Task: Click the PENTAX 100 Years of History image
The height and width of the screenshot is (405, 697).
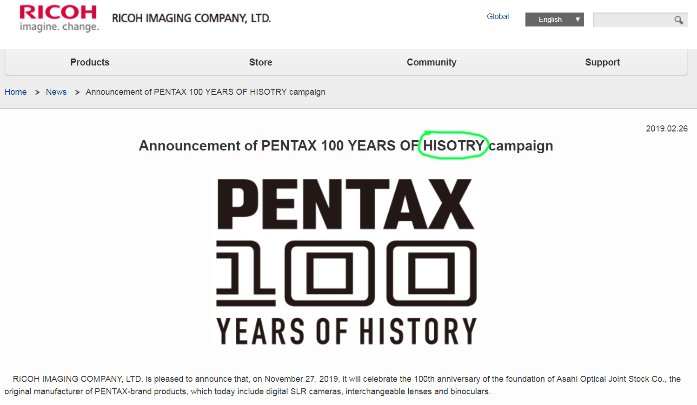Action: pyautogui.click(x=346, y=261)
